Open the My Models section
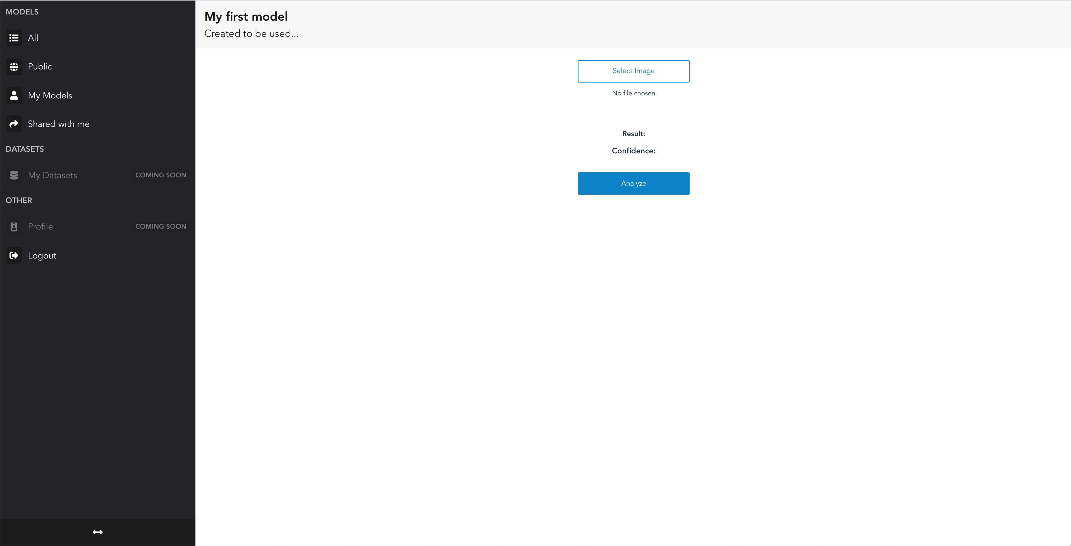Screen dimensions: 1071x546 click(50, 95)
